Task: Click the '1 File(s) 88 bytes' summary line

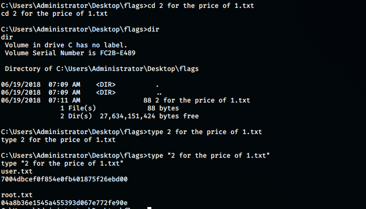Action: 120,108
